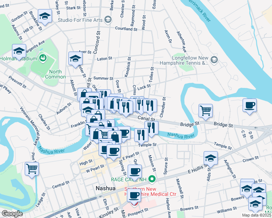The width and height of the screenshot is (272, 218).
Task: Select the school marker beside Holman Stadium
Action: pos(19,51)
